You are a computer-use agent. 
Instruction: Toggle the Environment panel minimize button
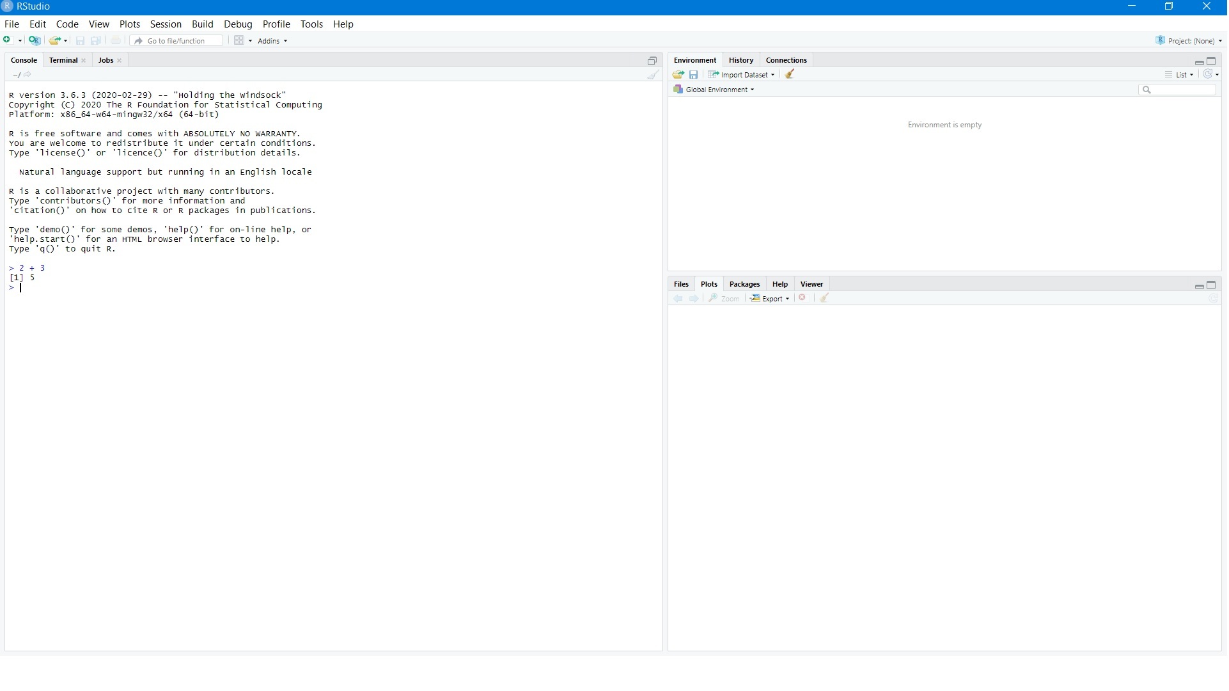(x=1200, y=61)
